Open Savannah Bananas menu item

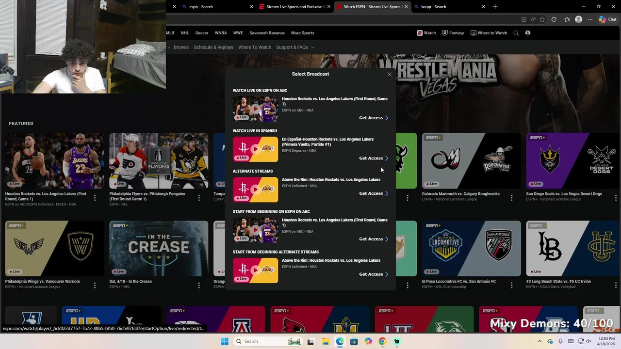click(267, 33)
